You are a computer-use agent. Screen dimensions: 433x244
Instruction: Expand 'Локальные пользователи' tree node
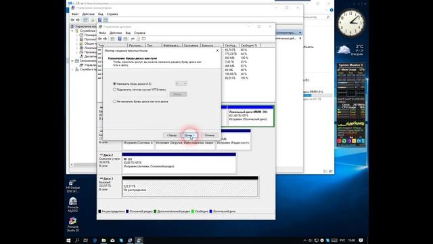[77, 48]
